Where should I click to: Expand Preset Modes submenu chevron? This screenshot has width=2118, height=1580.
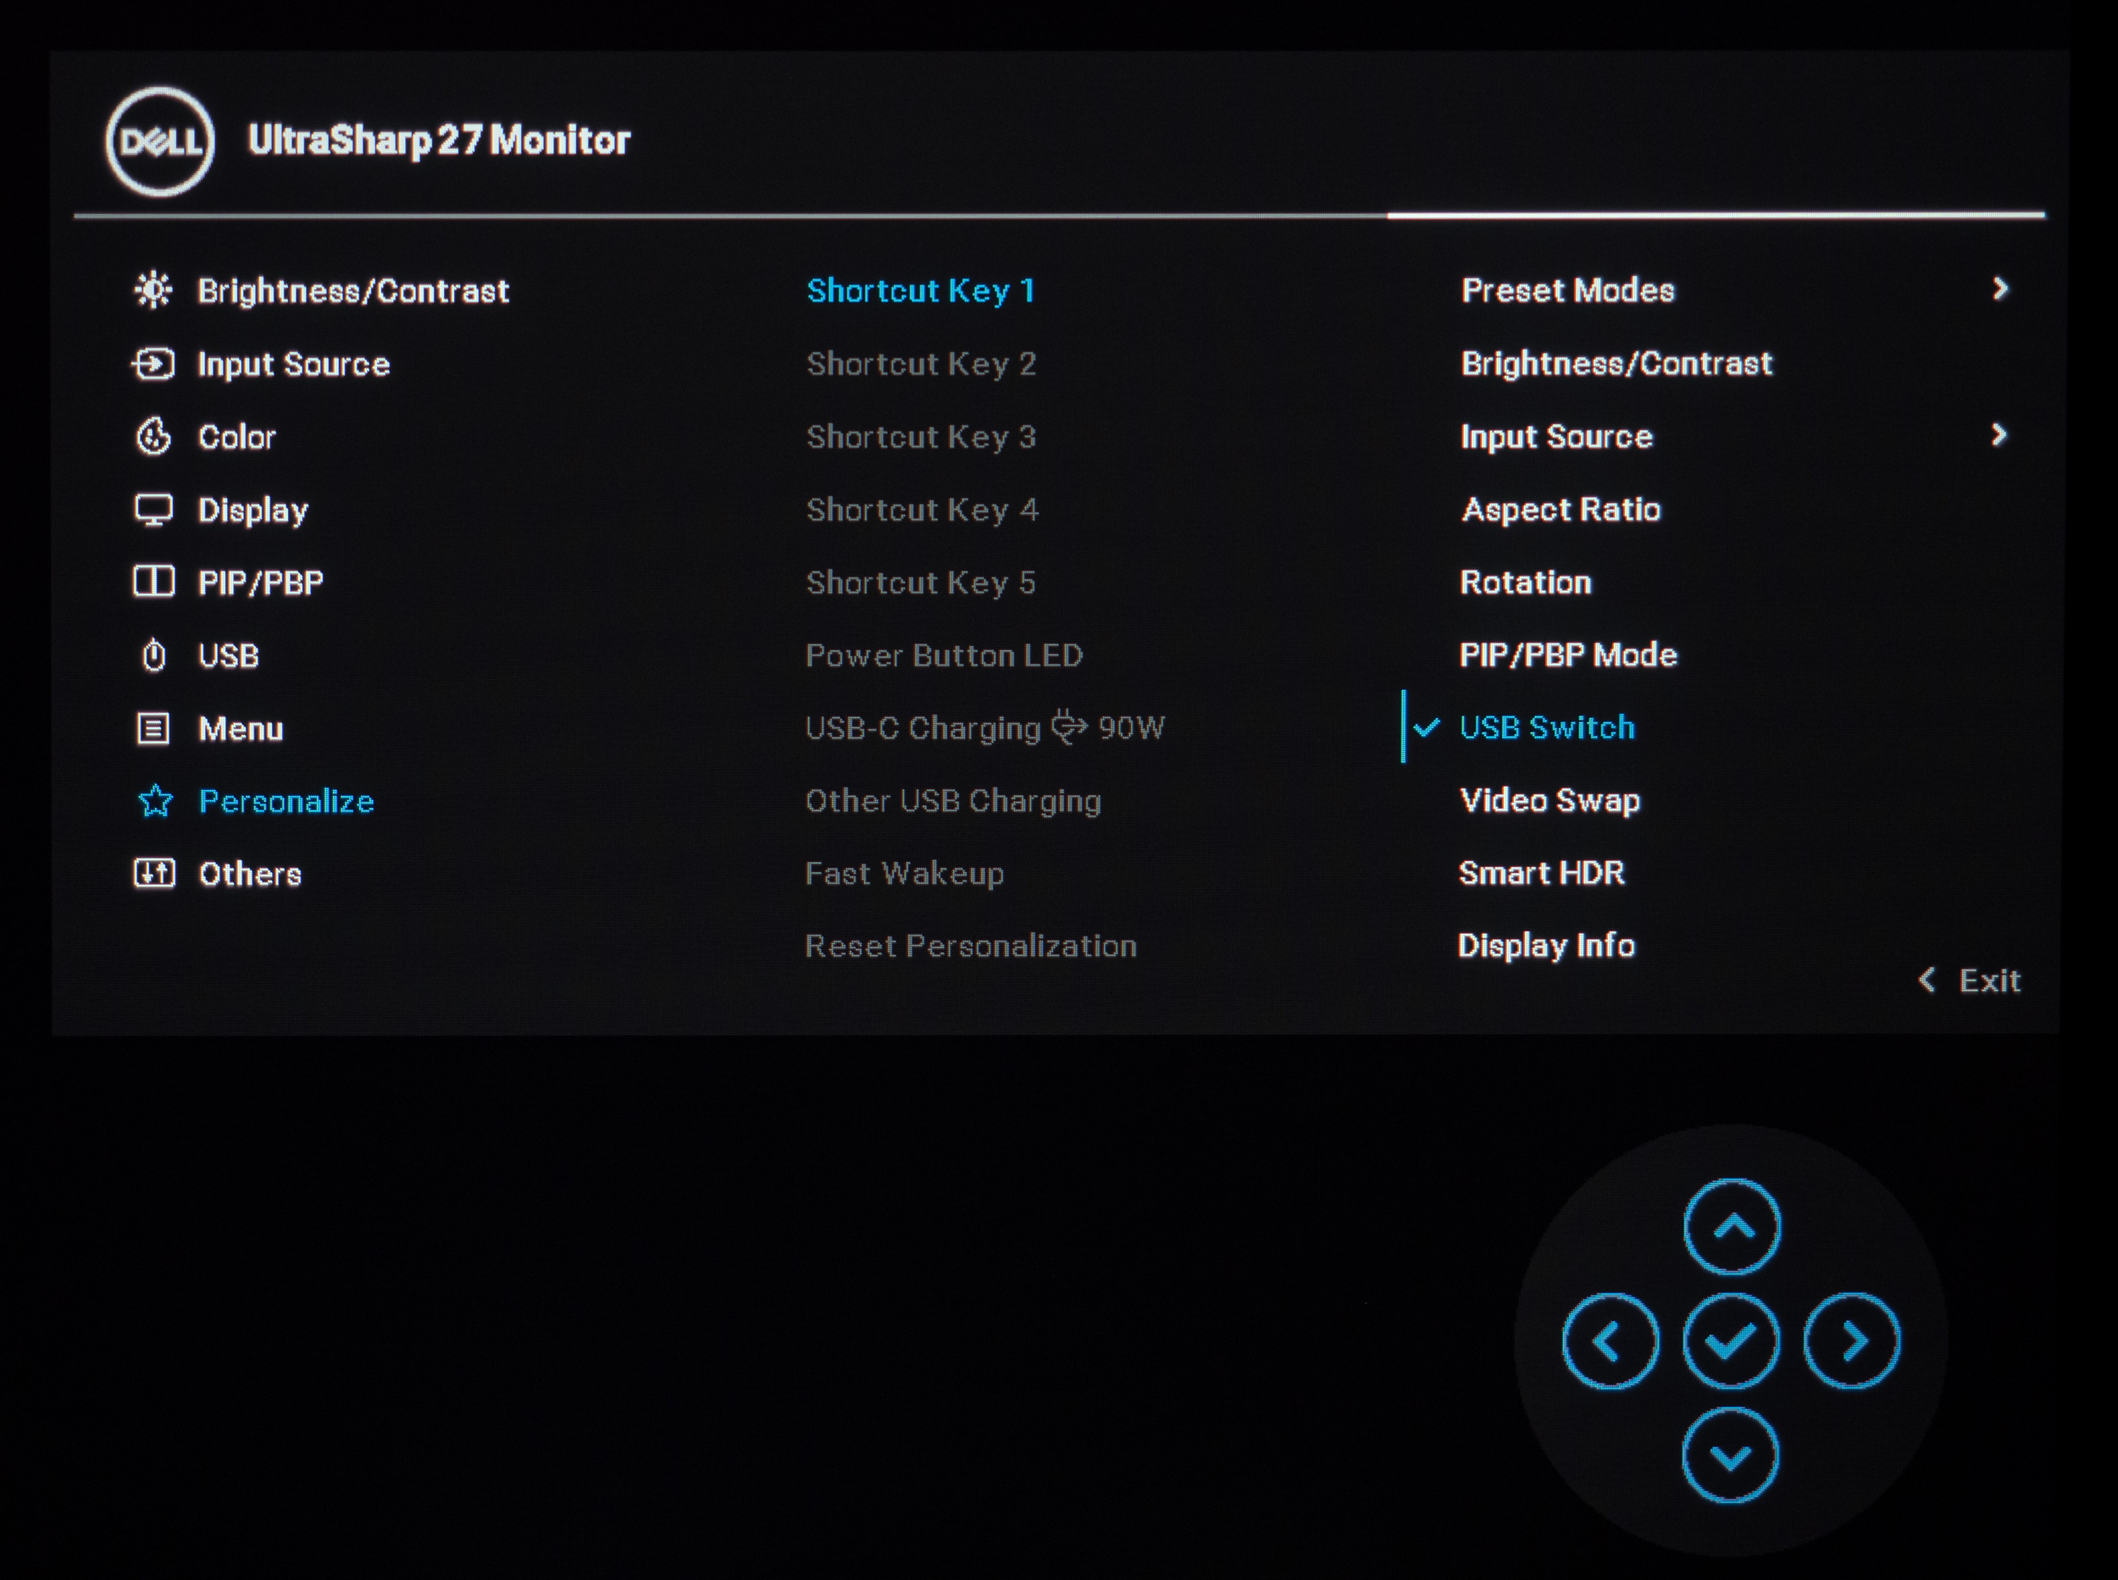pyautogui.click(x=1999, y=289)
